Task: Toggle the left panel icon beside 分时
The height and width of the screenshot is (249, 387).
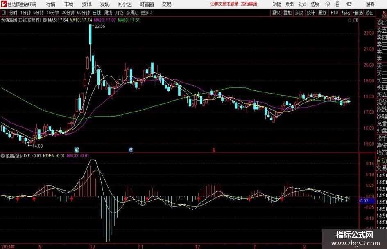Action: tap(3, 13)
